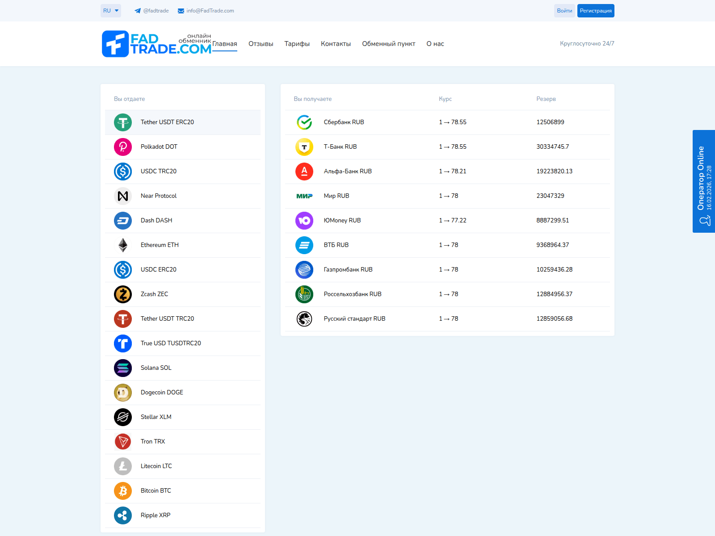Image resolution: width=715 pixels, height=536 pixels.
Task: Click the Мир reserve value 23047329
Action: (x=550, y=196)
